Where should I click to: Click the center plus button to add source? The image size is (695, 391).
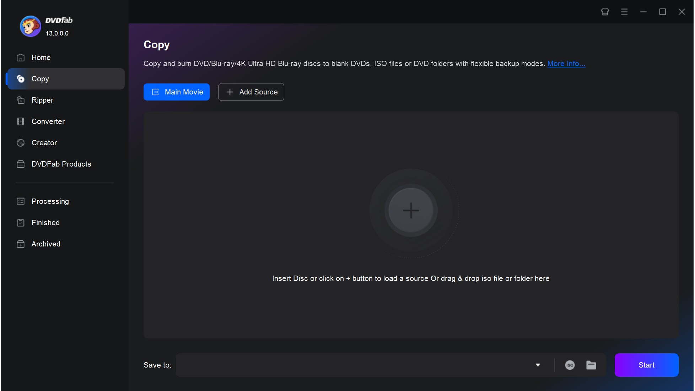[x=410, y=210]
